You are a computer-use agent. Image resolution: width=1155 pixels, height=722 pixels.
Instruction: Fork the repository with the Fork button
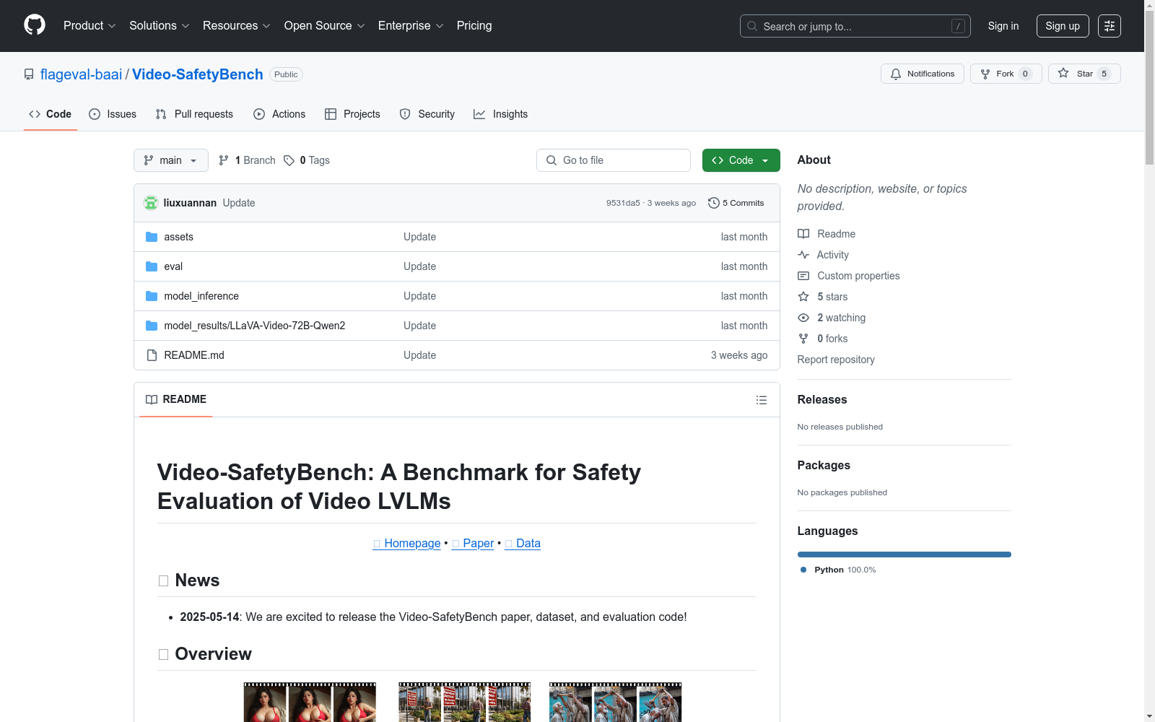point(1006,74)
